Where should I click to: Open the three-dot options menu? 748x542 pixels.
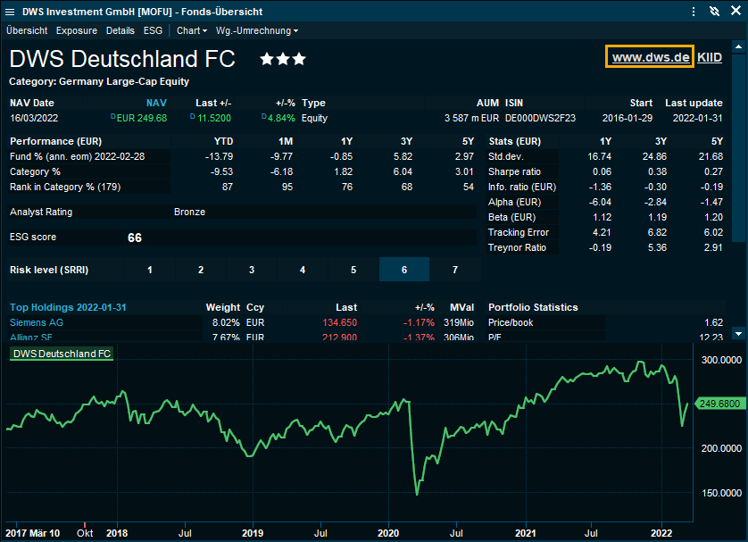click(694, 11)
